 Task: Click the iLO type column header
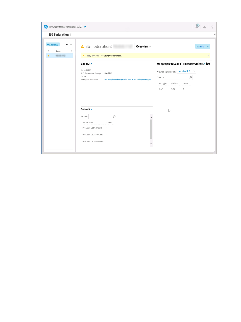click(x=162, y=83)
